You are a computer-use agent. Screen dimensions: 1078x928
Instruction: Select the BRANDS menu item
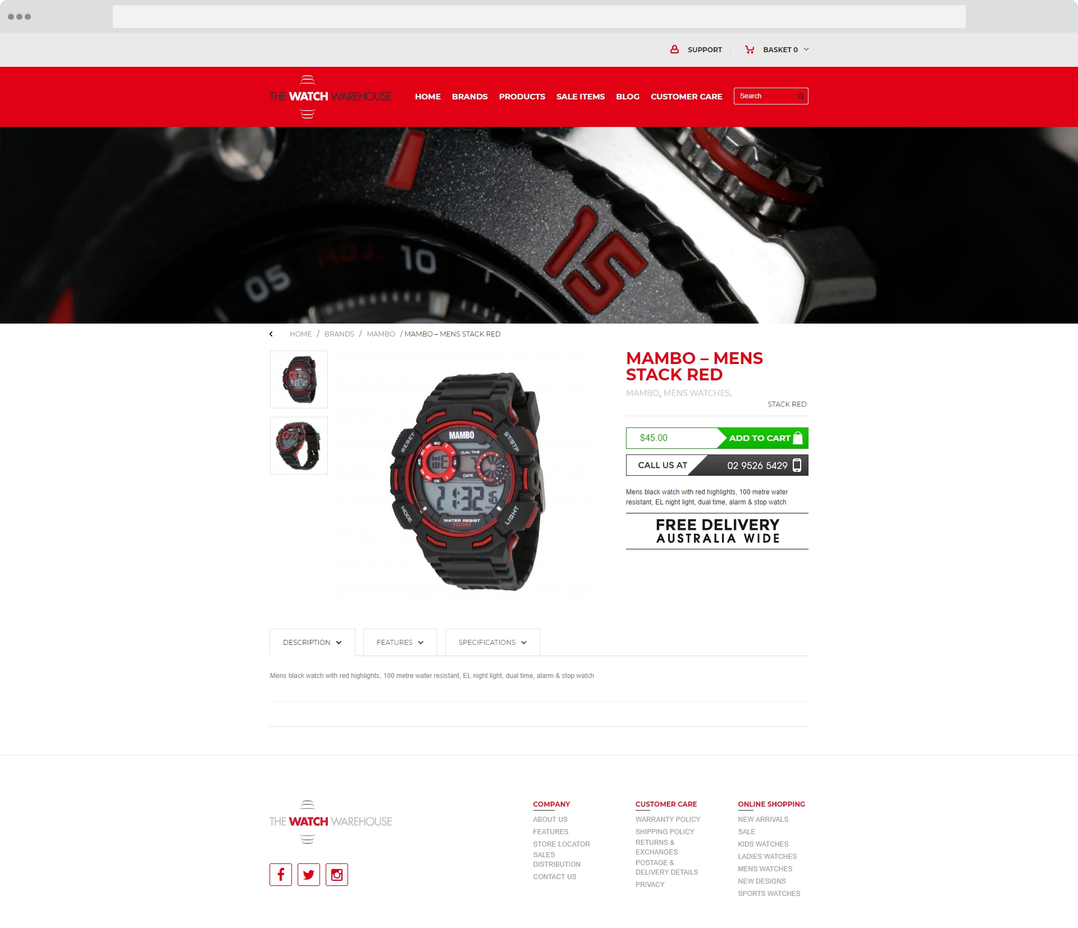click(468, 95)
